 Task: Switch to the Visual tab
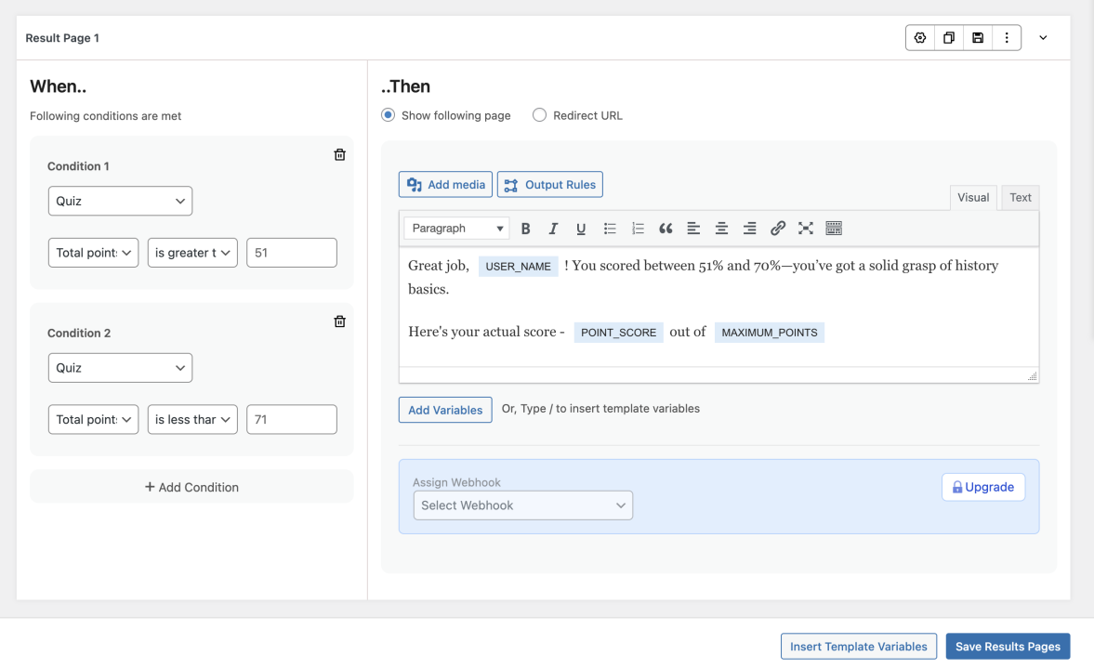point(973,197)
